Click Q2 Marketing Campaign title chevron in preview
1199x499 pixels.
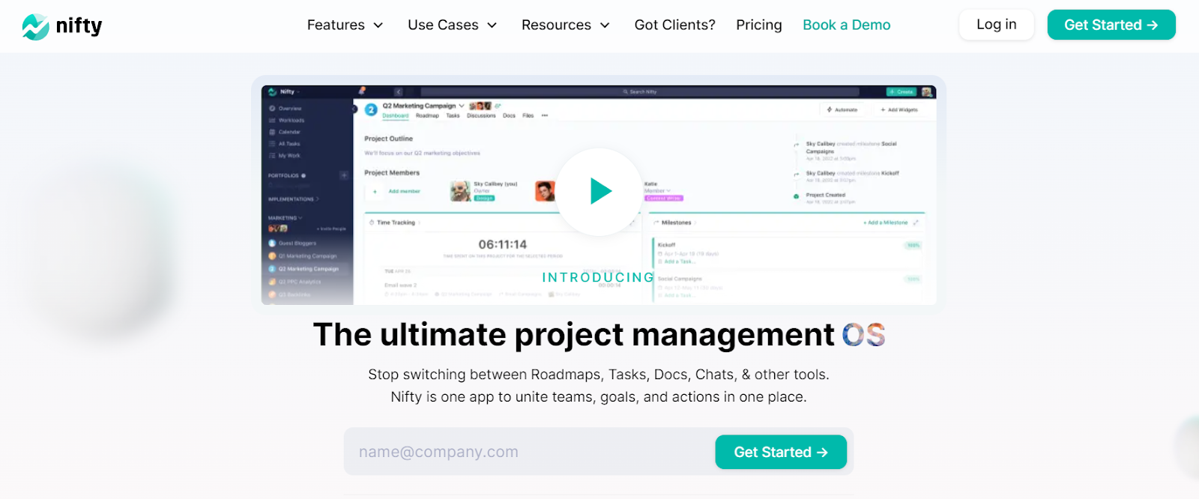point(462,106)
